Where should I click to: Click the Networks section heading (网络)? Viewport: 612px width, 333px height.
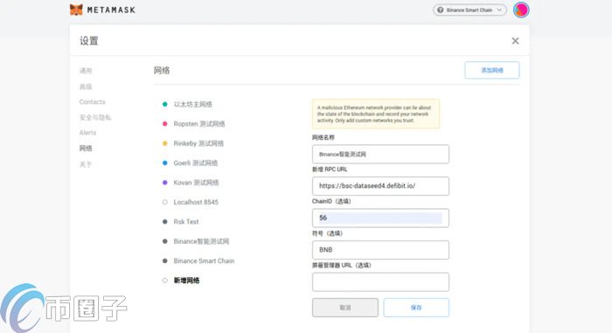click(x=162, y=70)
